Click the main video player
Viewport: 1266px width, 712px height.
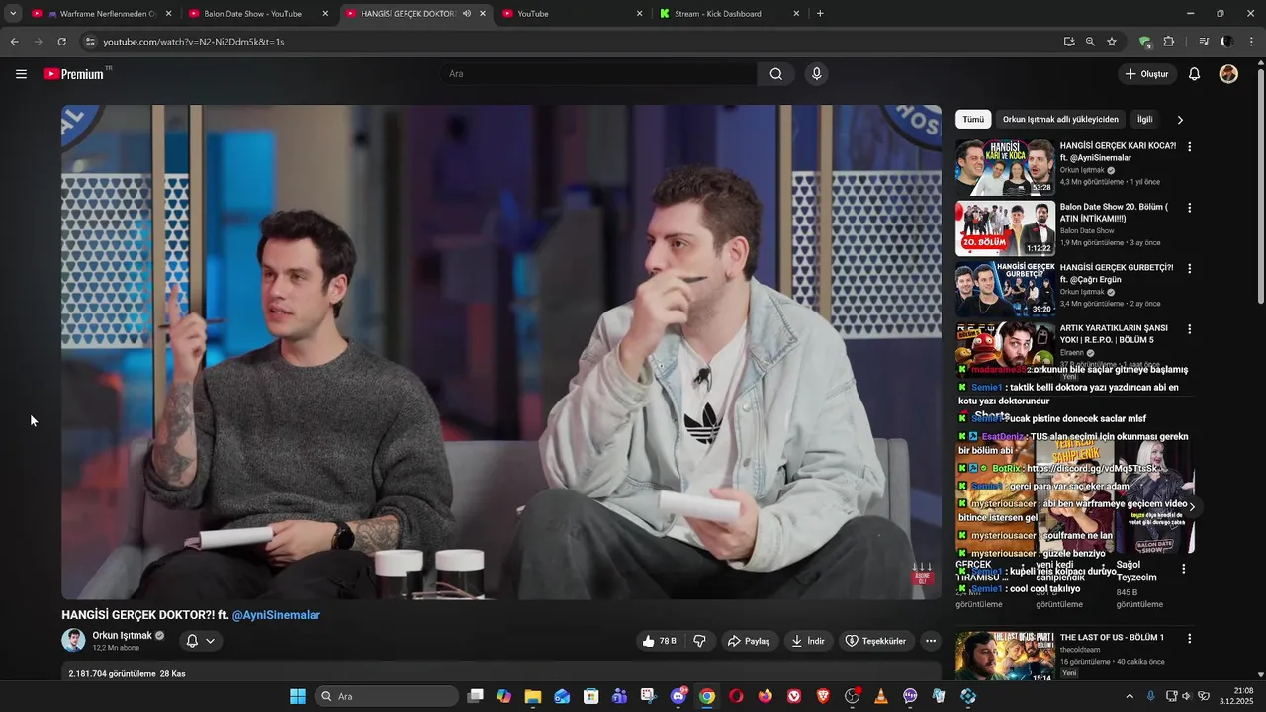point(501,352)
